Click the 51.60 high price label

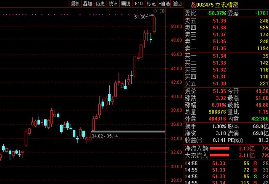(x=140, y=17)
